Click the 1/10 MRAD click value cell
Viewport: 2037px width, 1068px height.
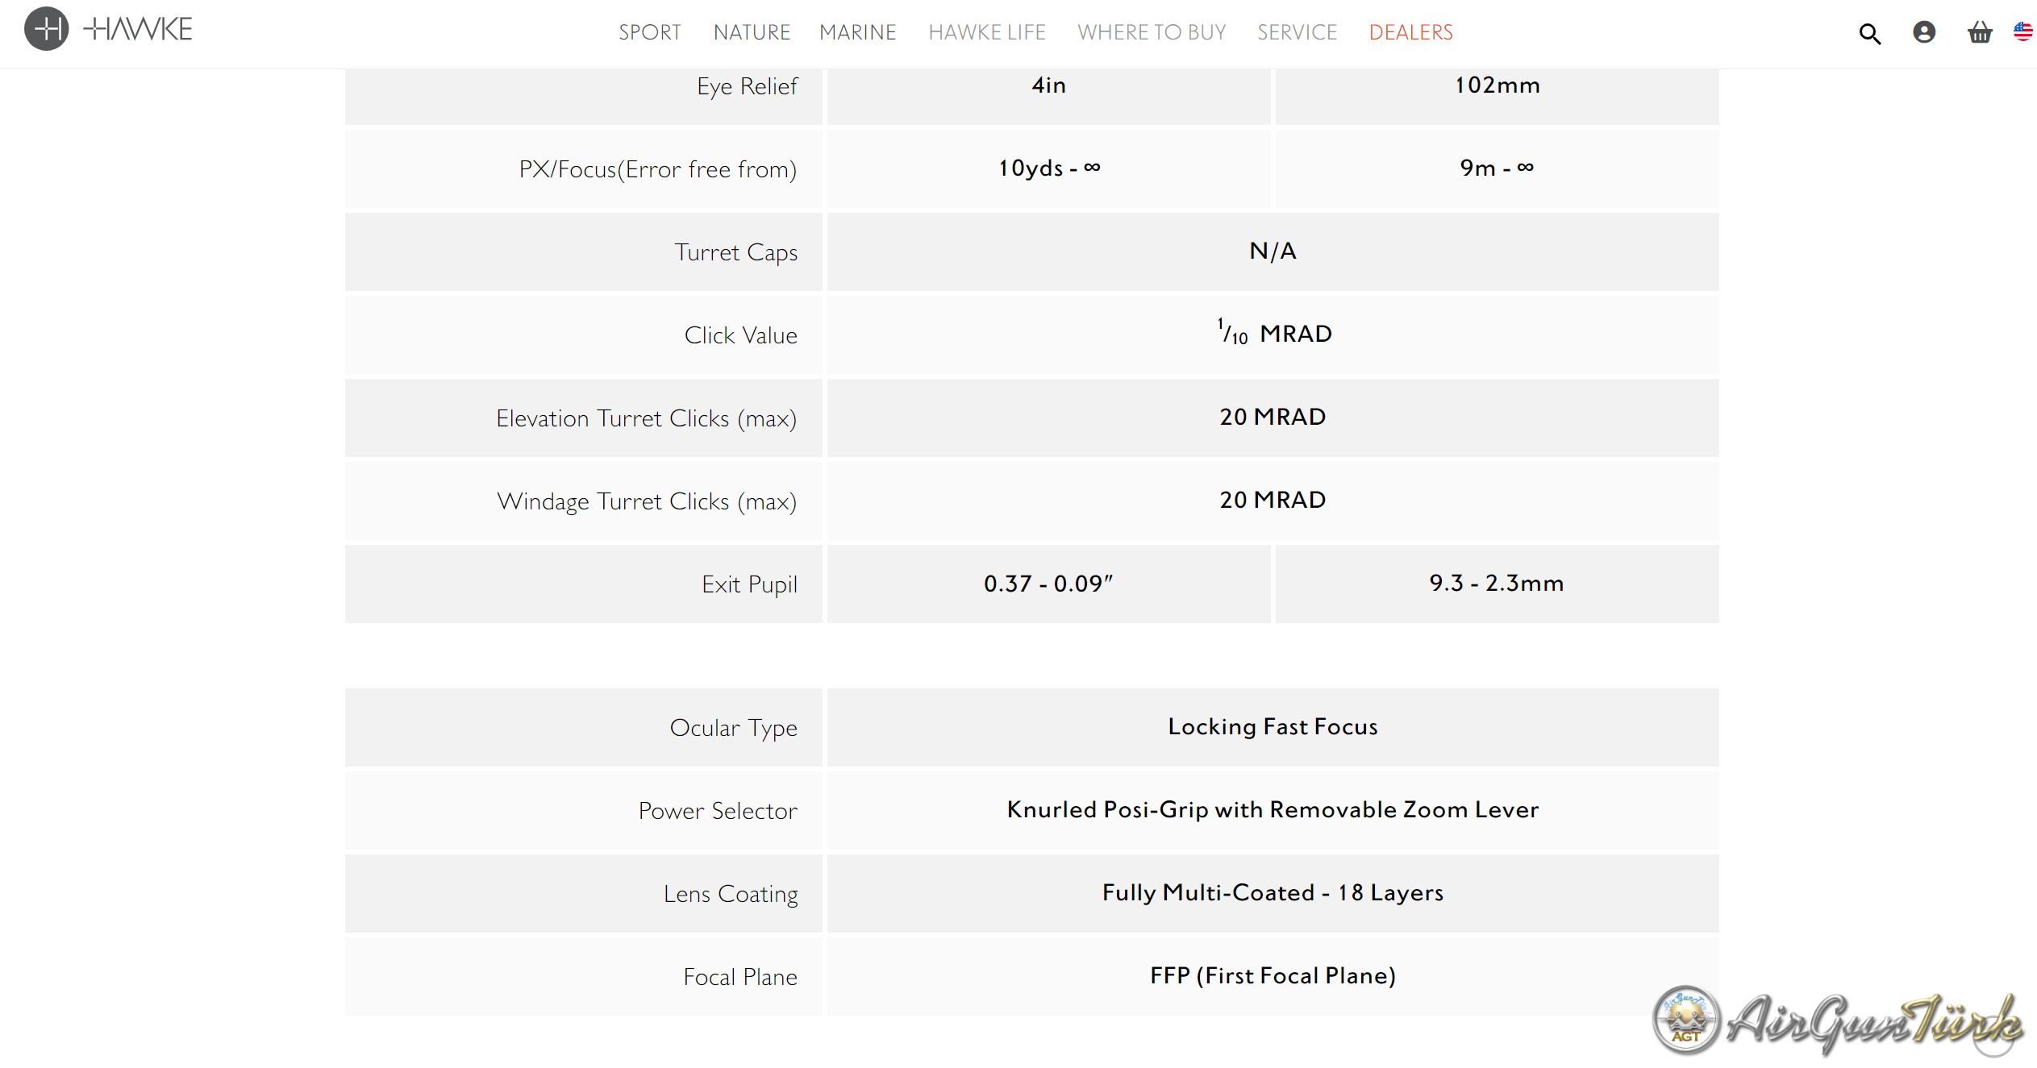1273,334
